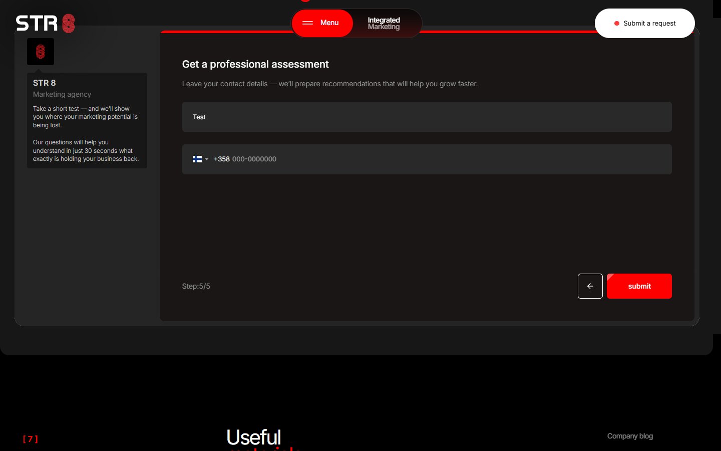Click the 'Step:5/5' text
This screenshot has height=451, width=721.
click(x=196, y=286)
